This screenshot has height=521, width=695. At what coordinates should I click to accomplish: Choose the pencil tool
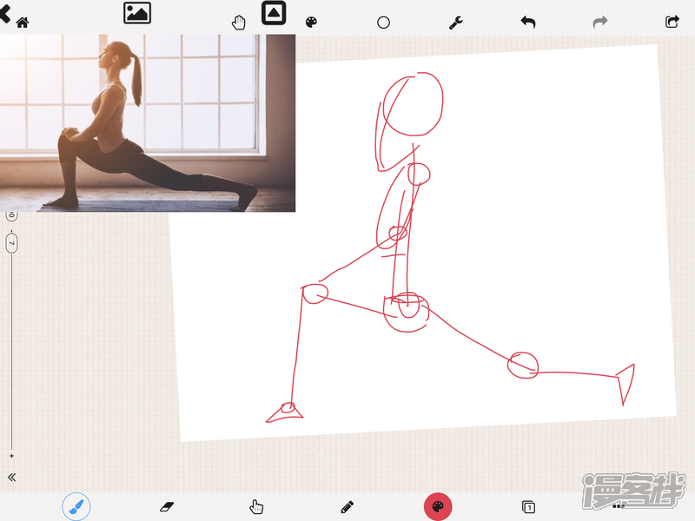[347, 506]
